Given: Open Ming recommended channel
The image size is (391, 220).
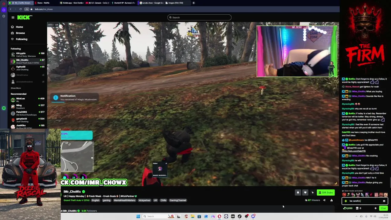Looking at the screenshot, I should click(27, 107).
